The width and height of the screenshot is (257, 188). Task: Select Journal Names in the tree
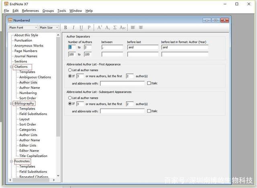tap(26, 56)
